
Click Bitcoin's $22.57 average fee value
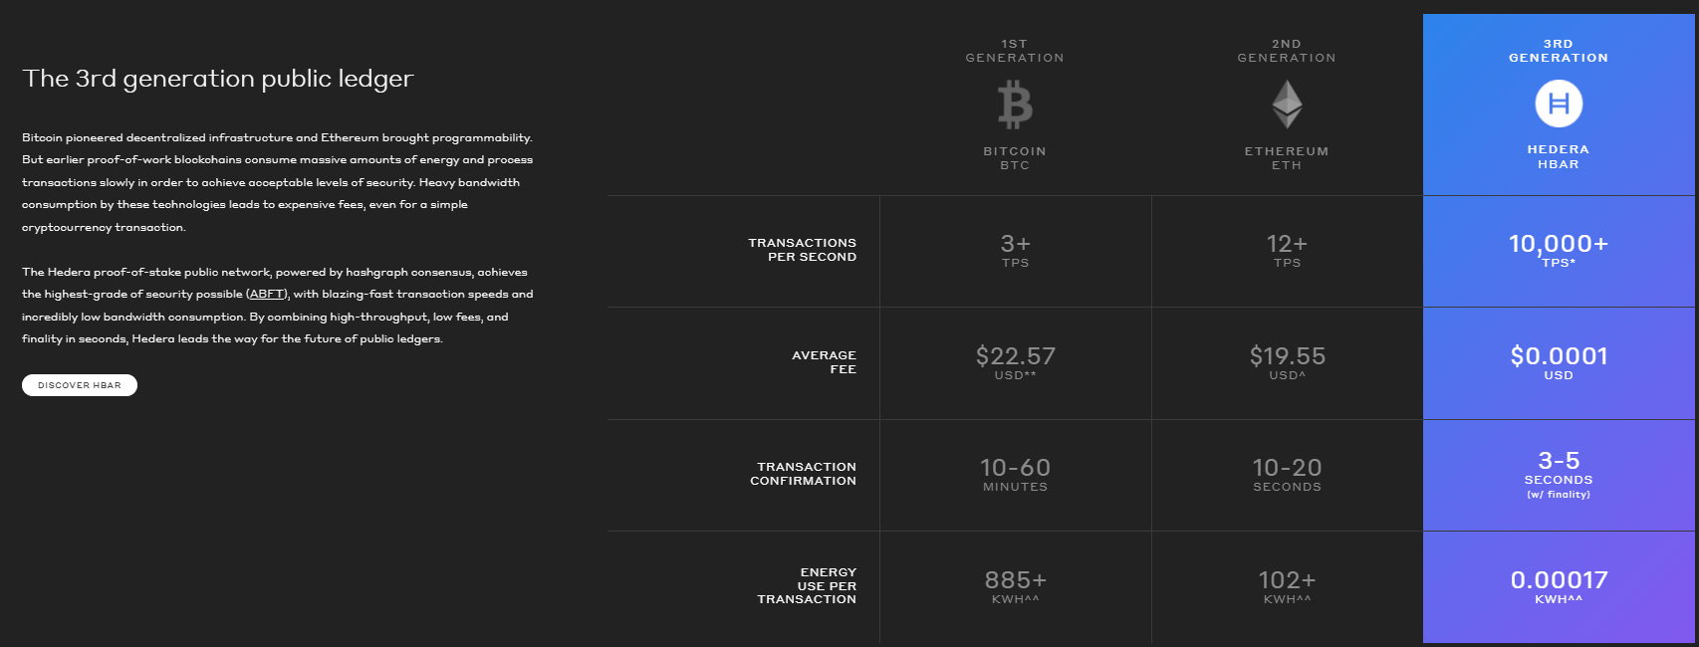pos(1015,362)
